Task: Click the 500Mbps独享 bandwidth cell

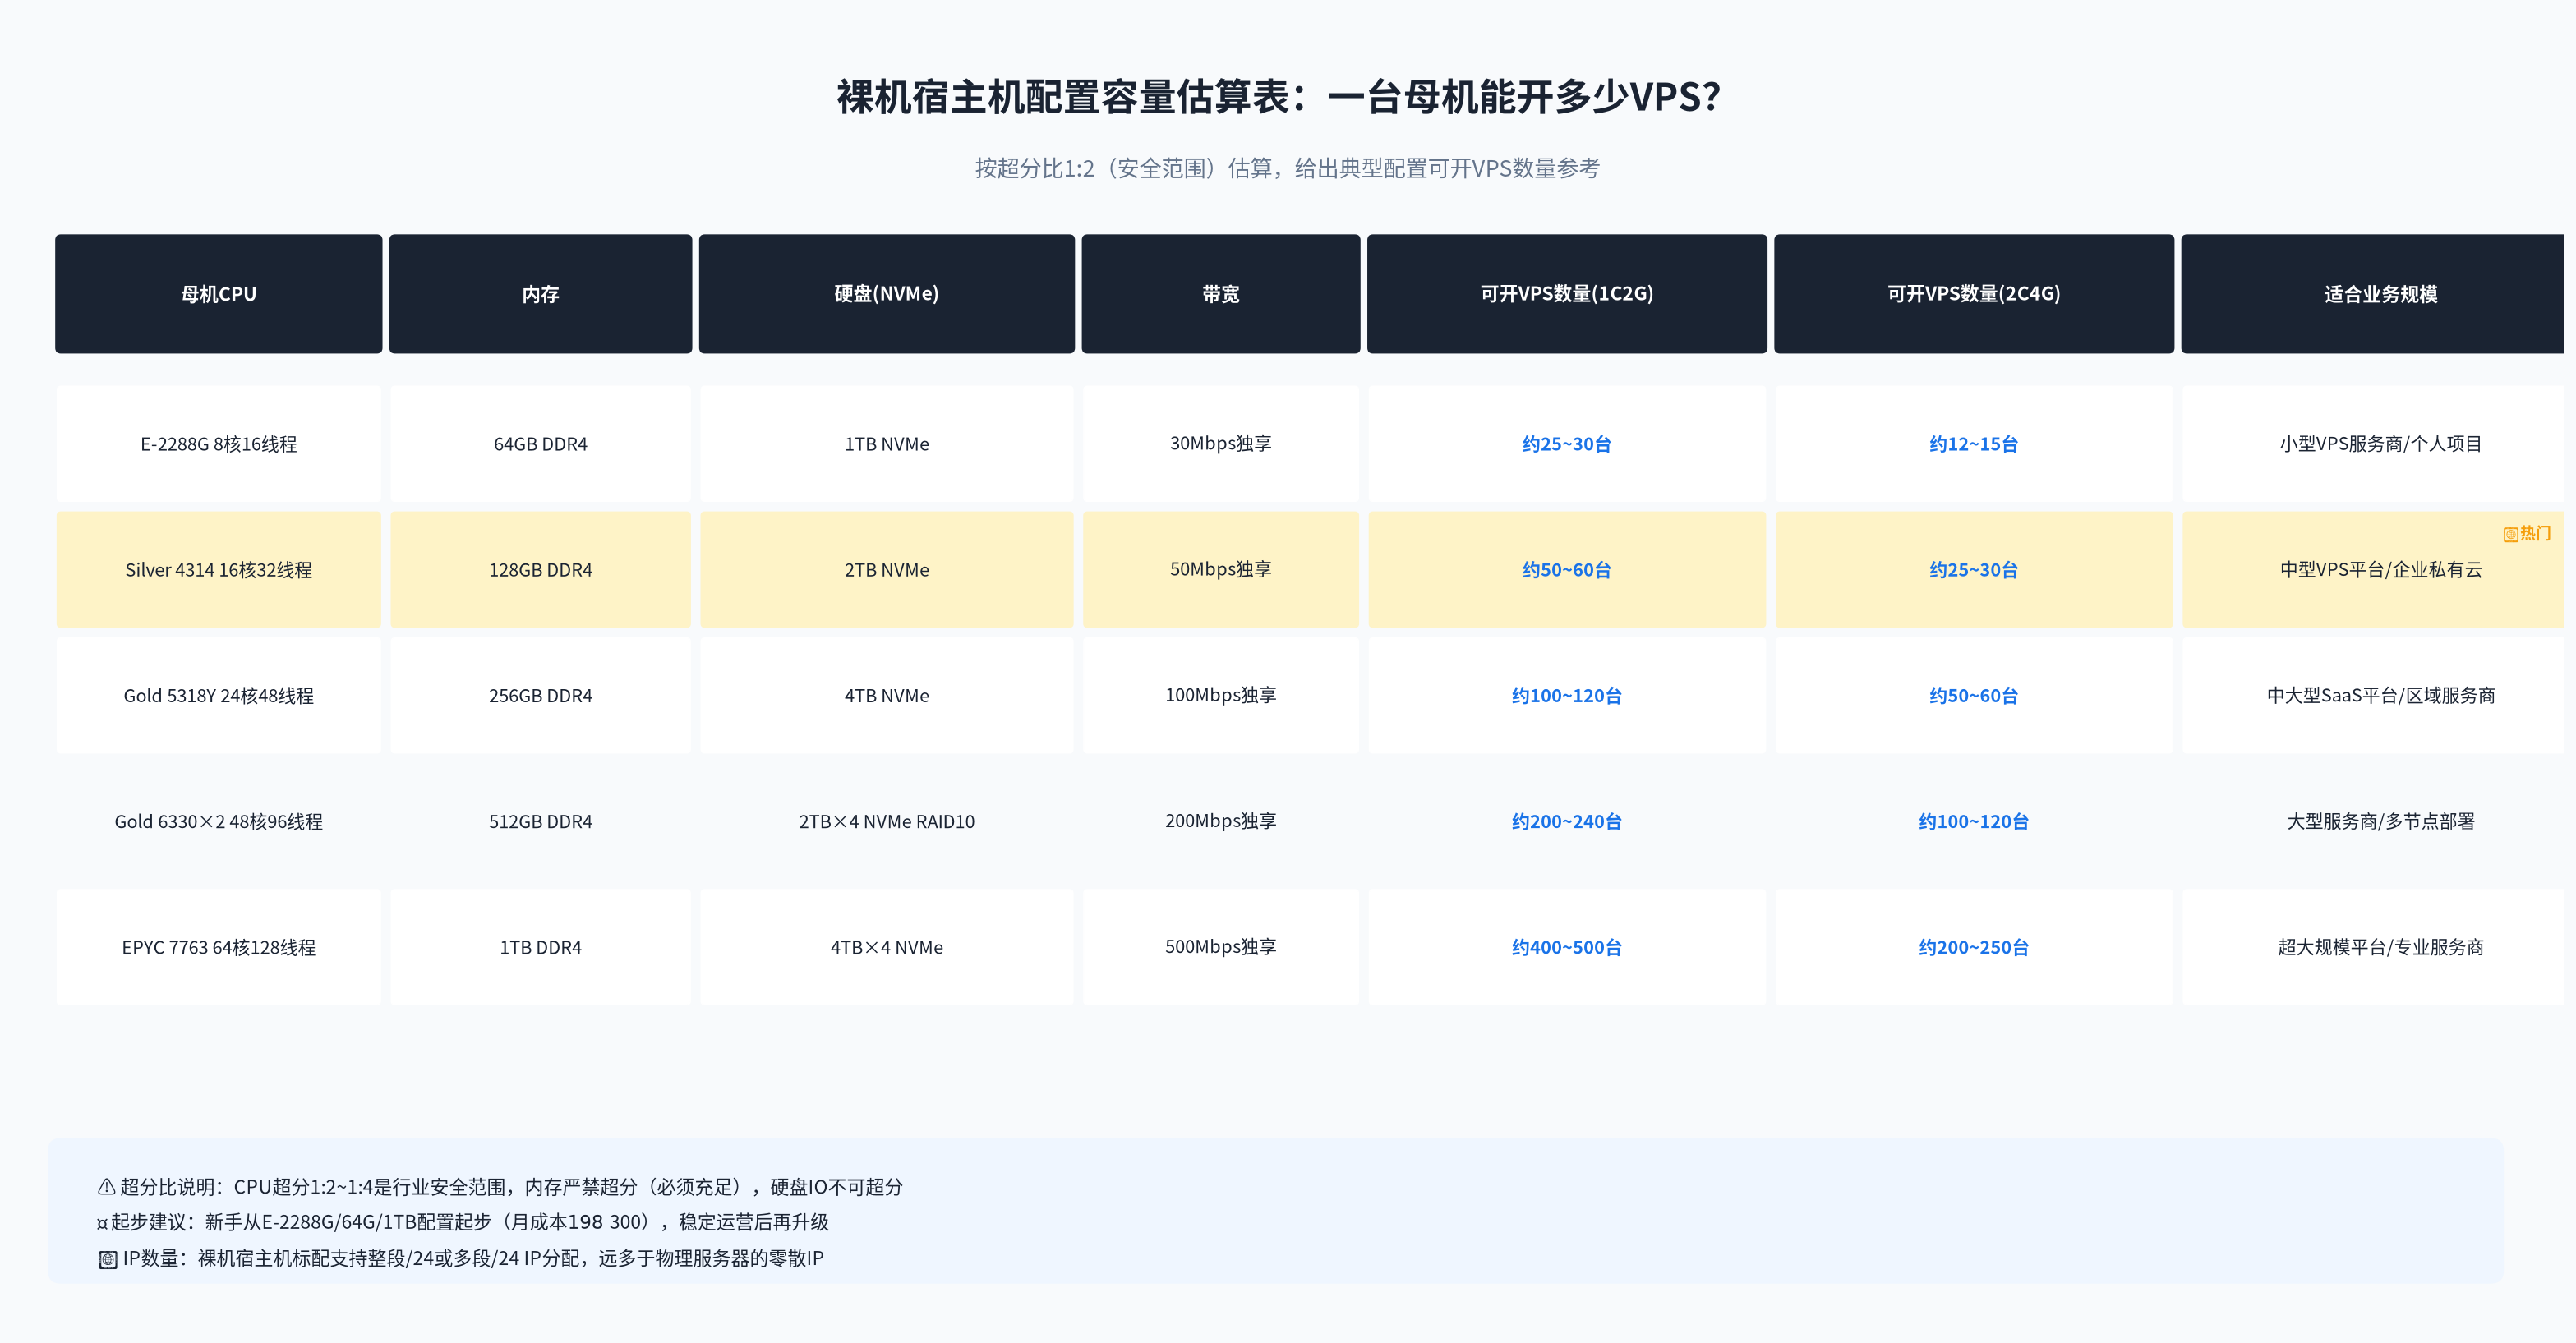Action: coord(1220,948)
